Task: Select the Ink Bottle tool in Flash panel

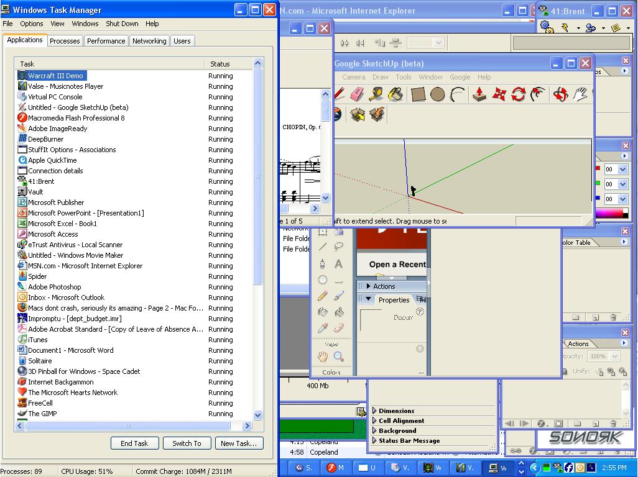Action: click(323, 312)
